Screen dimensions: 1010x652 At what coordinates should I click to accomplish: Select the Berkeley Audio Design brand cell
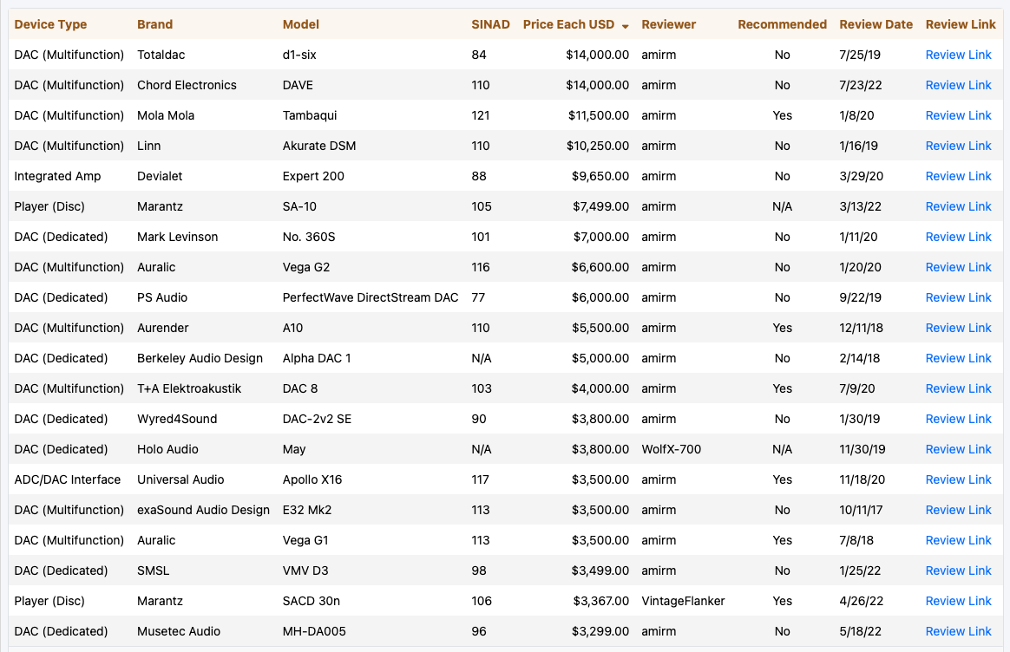200,358
